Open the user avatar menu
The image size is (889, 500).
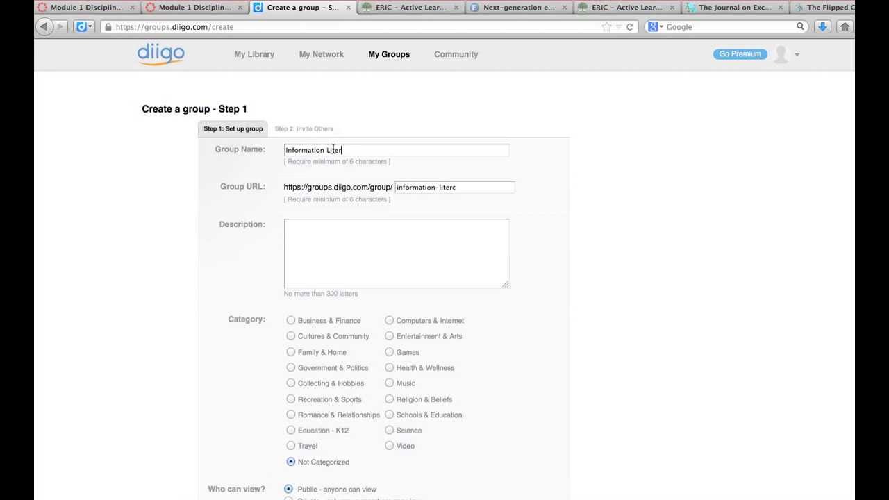[x=786, y=54]
